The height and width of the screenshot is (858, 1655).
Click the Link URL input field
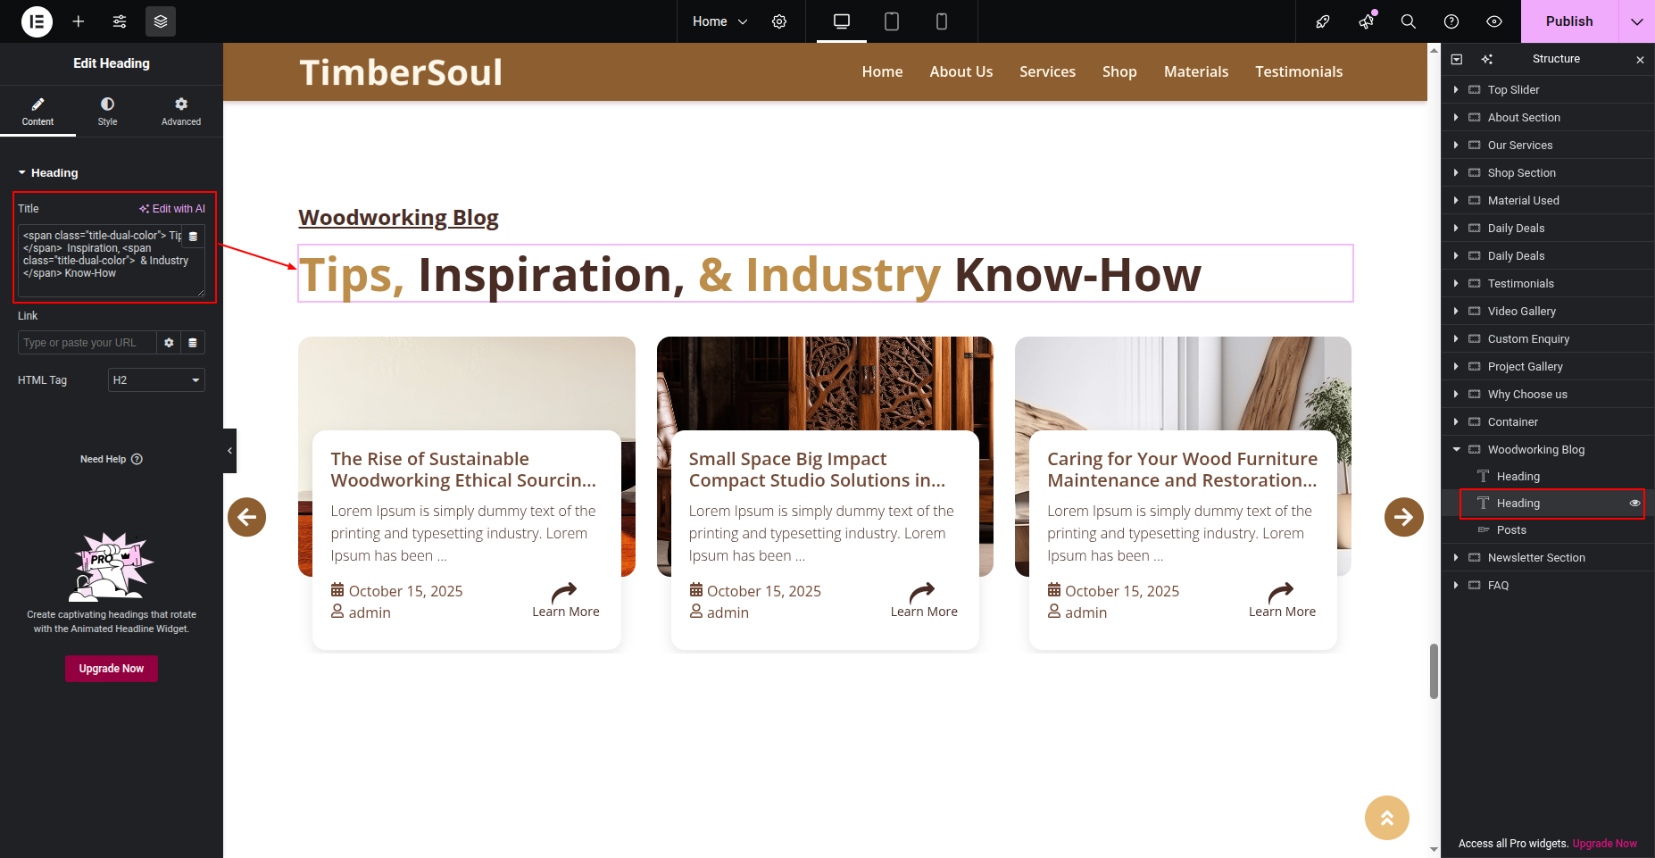click(87, 343)
